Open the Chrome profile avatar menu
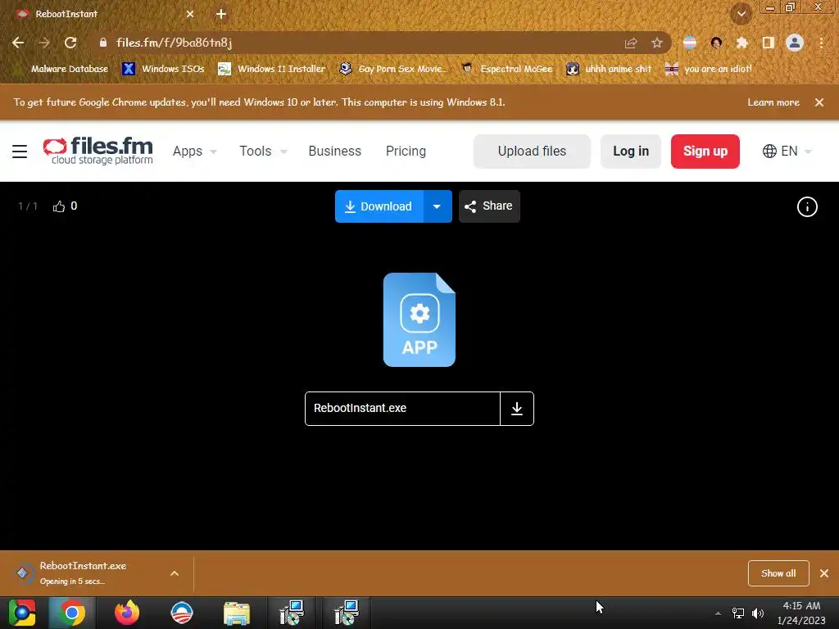Image resolution: width=839 pixels, height=629 pixels. [795, 43]
